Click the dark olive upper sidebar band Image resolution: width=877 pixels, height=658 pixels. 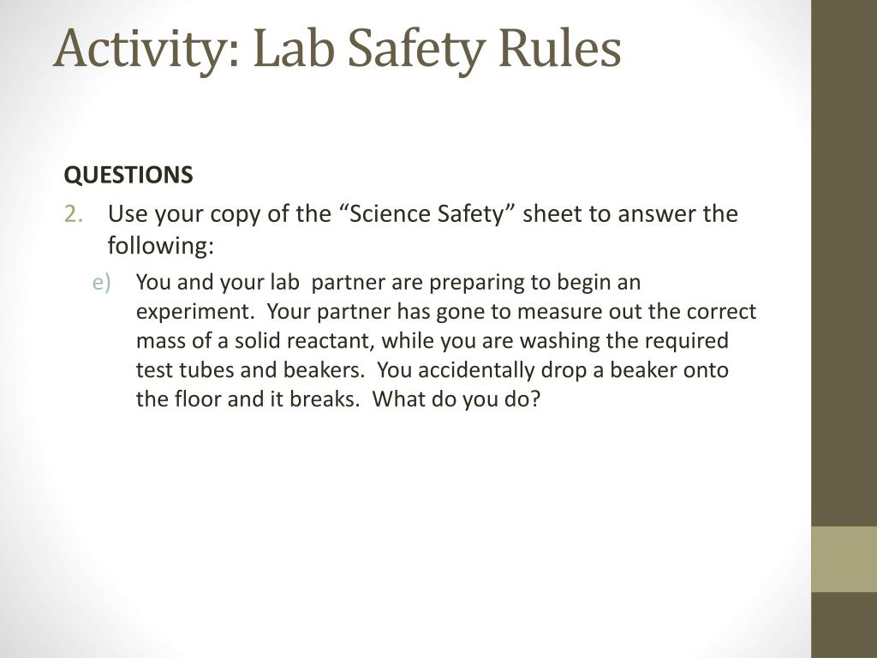click(844, 263)
